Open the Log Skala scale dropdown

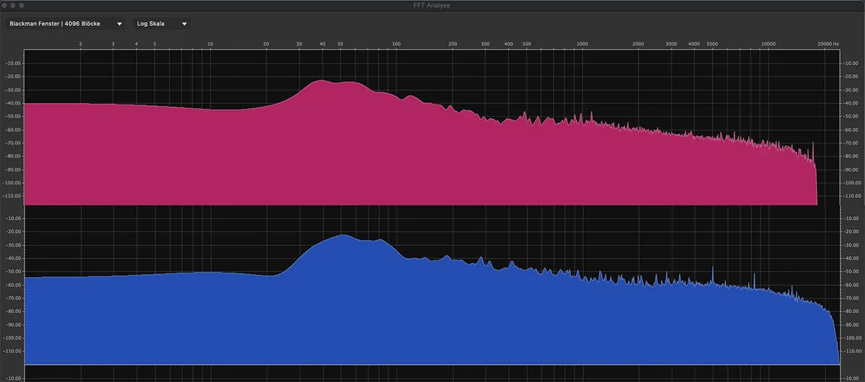point(161,24)
